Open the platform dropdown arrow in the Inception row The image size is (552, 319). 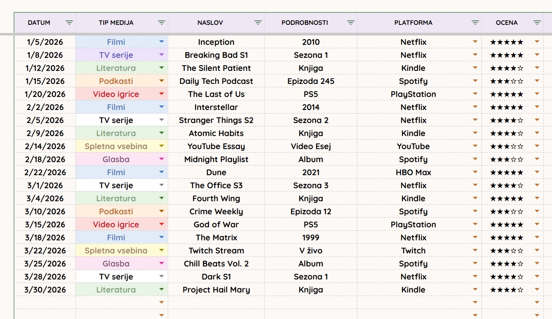click(x=475, y=42)
